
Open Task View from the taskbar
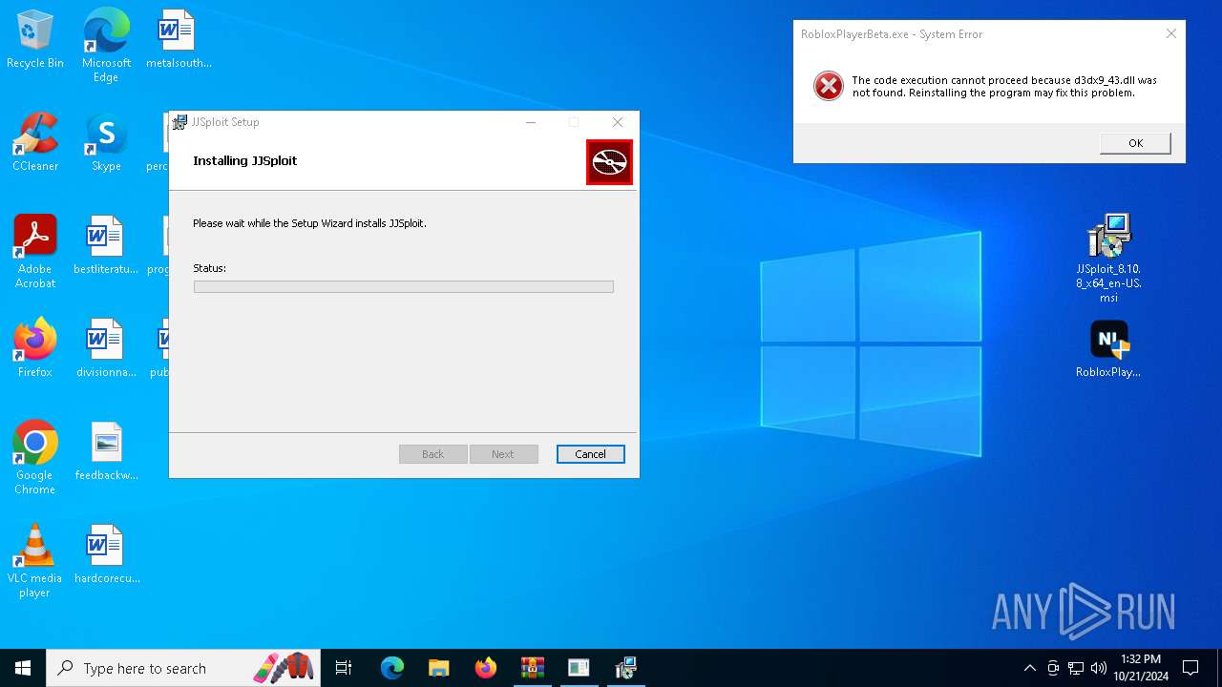(344, 668)
